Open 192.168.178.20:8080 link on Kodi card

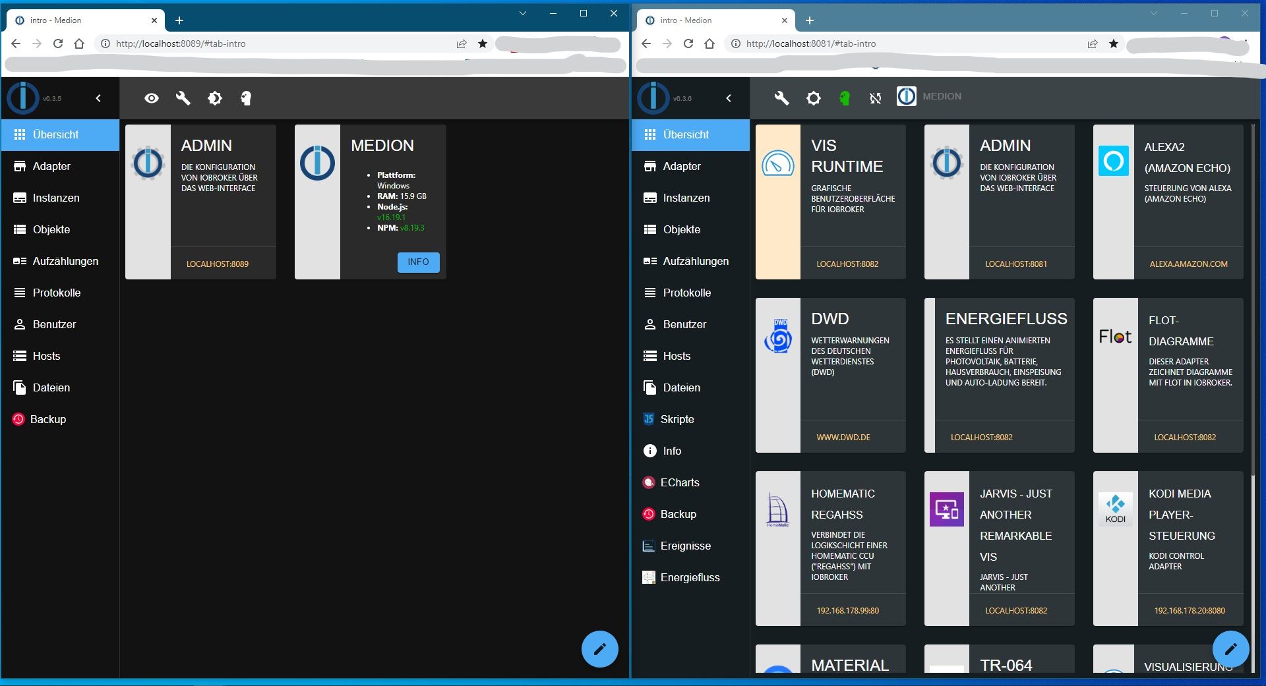click(x=1190, y=610)
